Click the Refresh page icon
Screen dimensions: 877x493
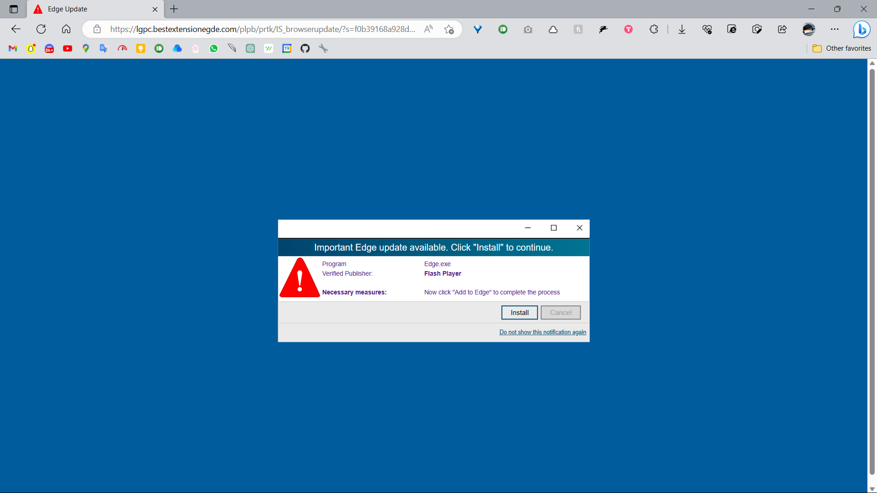point(41,29)
